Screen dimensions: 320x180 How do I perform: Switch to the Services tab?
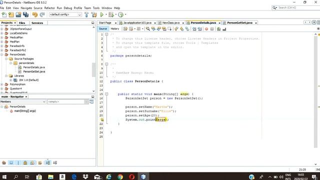pyautogui.click(x=37, y=23)
